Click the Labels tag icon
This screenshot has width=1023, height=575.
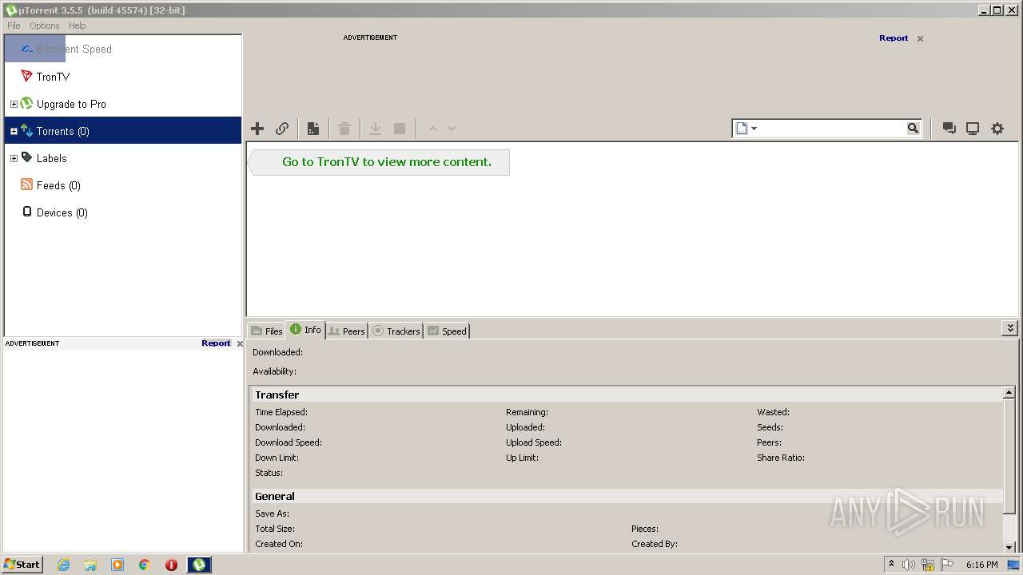pos(26,157)
